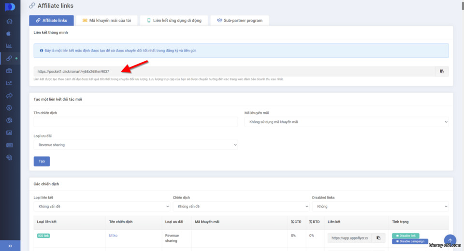This screenshot has width=464, height=251.
Task: Click the iOS link badge
Action: (43, 236)
